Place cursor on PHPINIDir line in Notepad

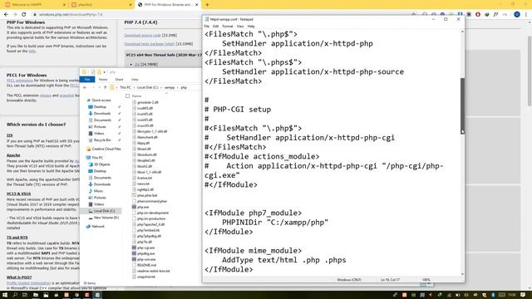[x=275, y=223]
